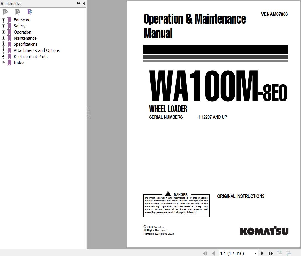Expand the Operation bookmark node
301x256 pixels.
(3, 32)
